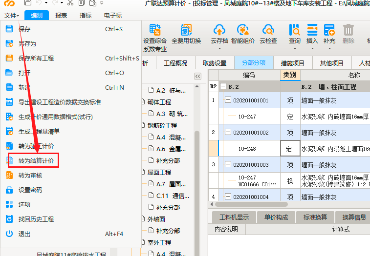Switch to the 指标 ribbon tab
Screen dimensions: 370x256
pyautogui.click(x=86, y=15)
